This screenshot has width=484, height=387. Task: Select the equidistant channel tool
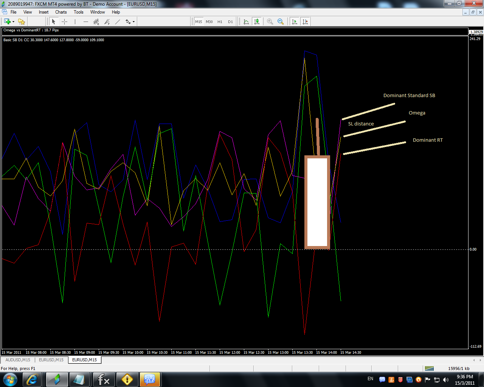pyautogui.click(x=96, y=22)
